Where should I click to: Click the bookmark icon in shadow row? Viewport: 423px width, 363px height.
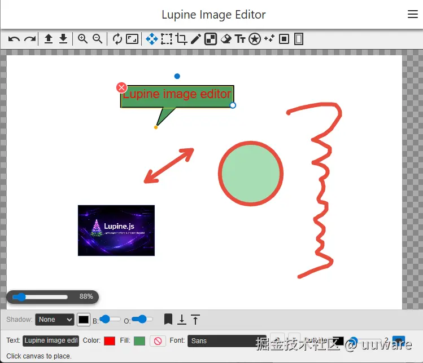[x=168, y=320]
